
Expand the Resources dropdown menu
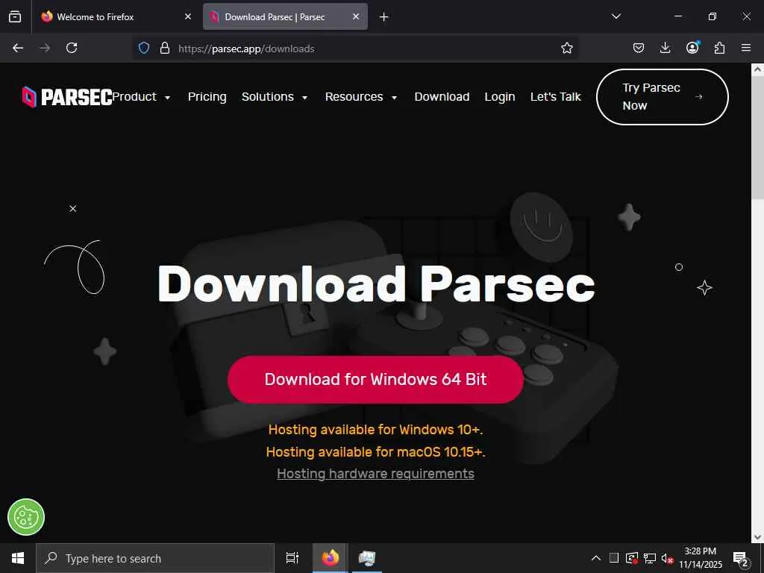pos(361,96)
